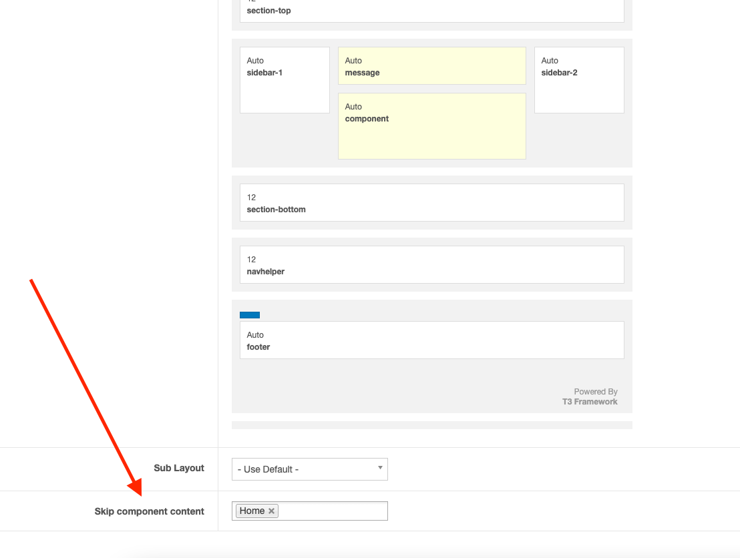The image size is (740, 558).
Task: Click the blue bar above the footer block
Action: [250, 315]
